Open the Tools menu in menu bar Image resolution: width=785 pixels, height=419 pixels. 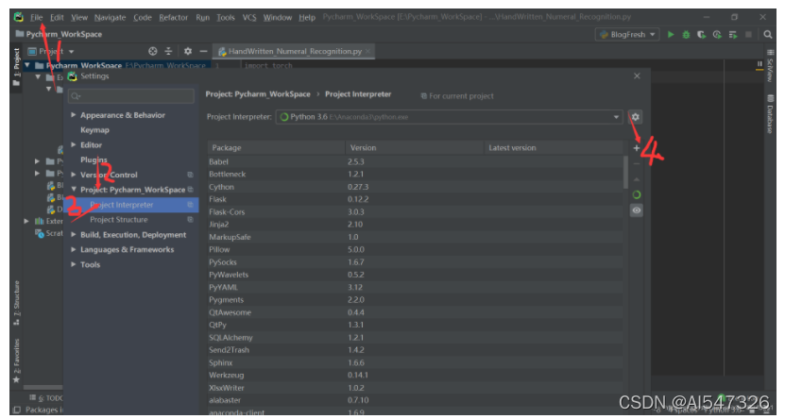(225, 18)
